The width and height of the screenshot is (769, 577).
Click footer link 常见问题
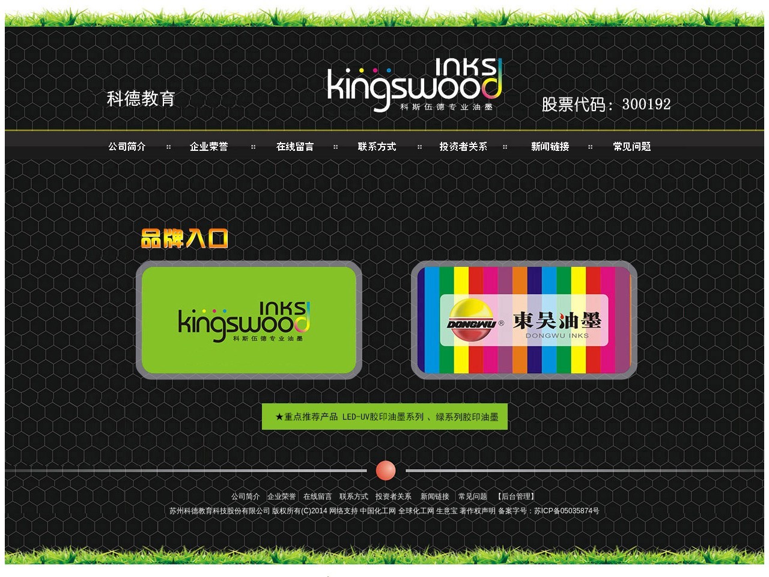point(473,496)
